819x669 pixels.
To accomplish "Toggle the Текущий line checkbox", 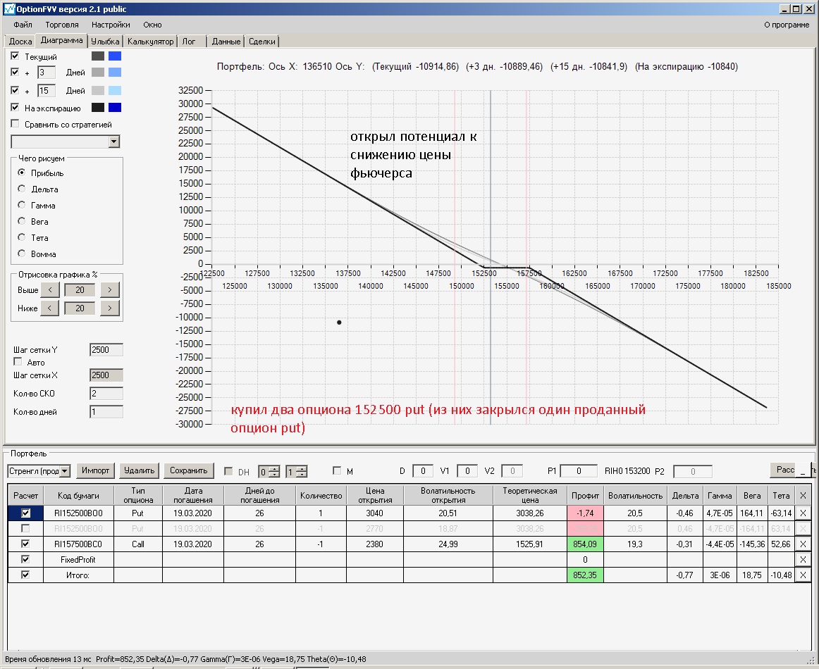I will pos(15,56).
